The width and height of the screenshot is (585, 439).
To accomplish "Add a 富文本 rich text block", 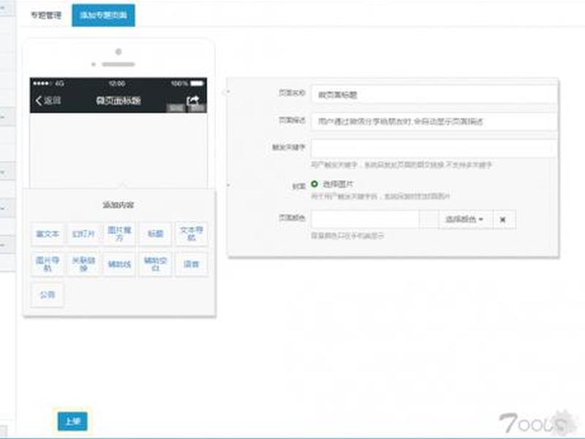I will (x=48, y=234).
